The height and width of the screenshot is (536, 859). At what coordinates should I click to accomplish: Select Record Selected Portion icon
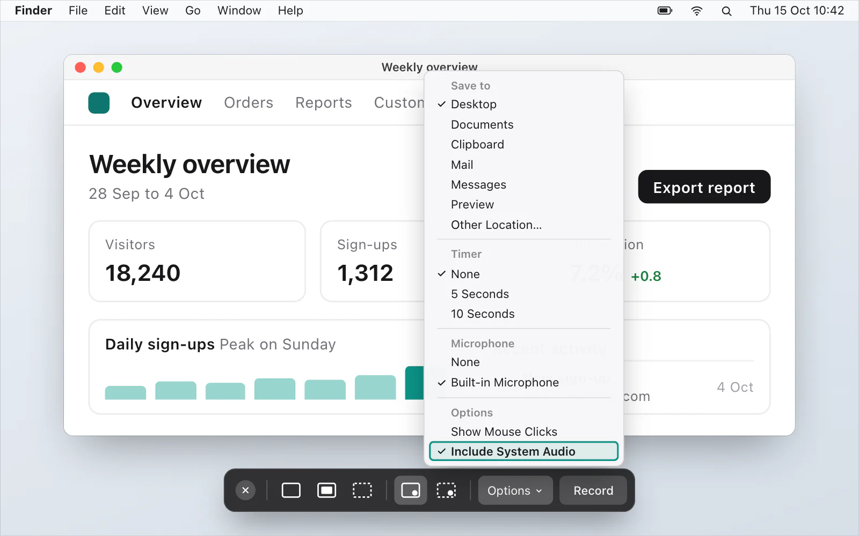pyautogui.click(x=447, y=490)
